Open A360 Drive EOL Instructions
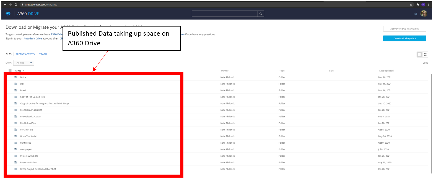The image size is (436, 179). tap(404, 29)
